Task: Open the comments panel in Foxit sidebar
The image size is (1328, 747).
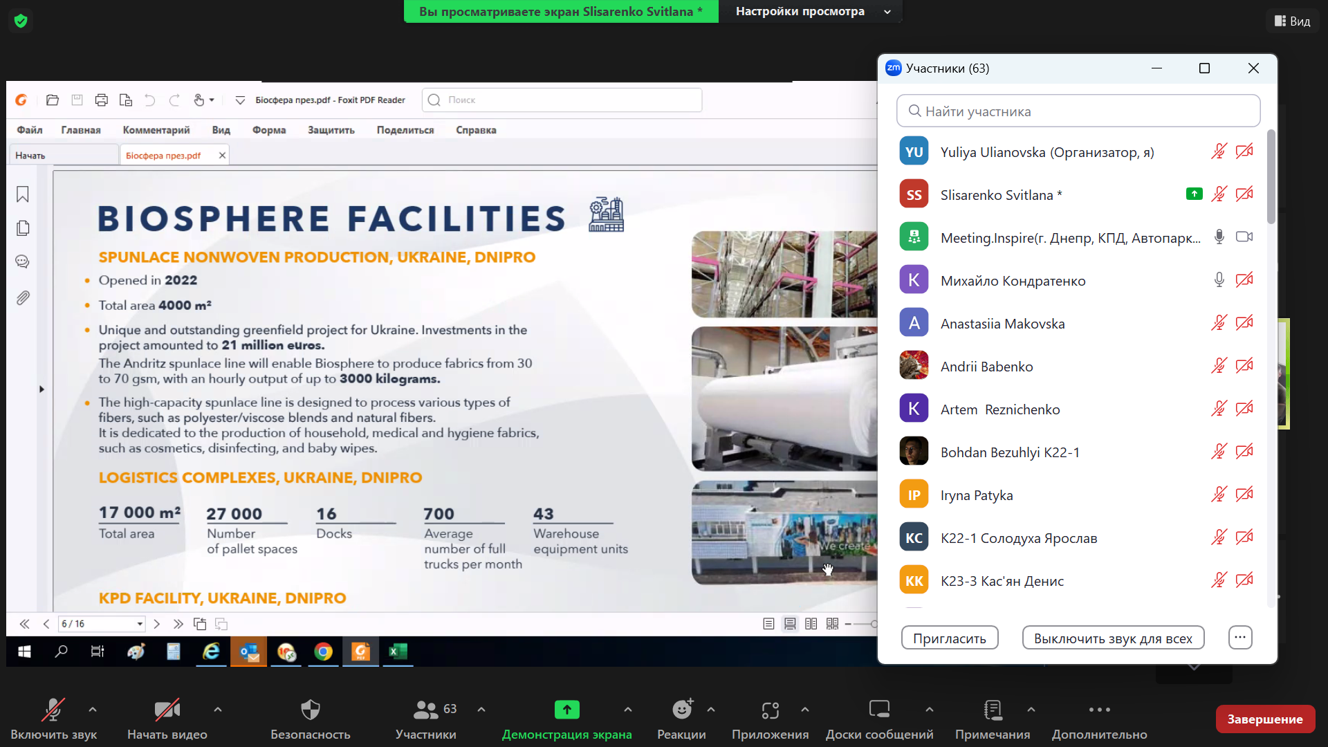Action: click(x=23, y=261)
